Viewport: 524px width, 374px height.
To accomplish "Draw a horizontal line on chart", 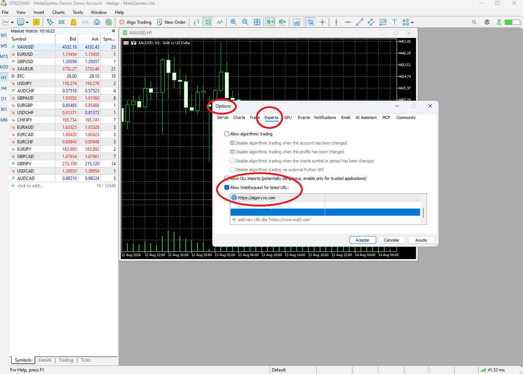I will [x=348, y=22].
